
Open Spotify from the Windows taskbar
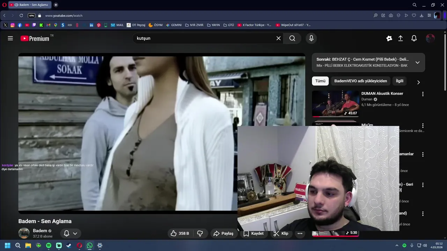(x=49, y=245)
